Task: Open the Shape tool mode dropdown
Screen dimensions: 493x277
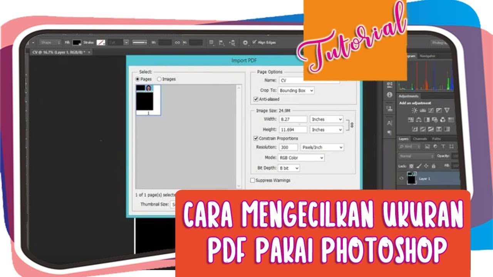Action: tap(50, 42)
